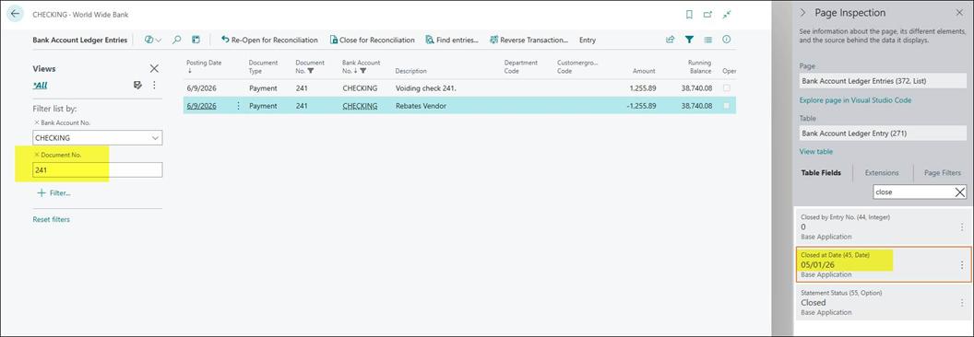This screenshot has width=974, height=337.
Task: Click the View table link
Action: click(816, 151)
